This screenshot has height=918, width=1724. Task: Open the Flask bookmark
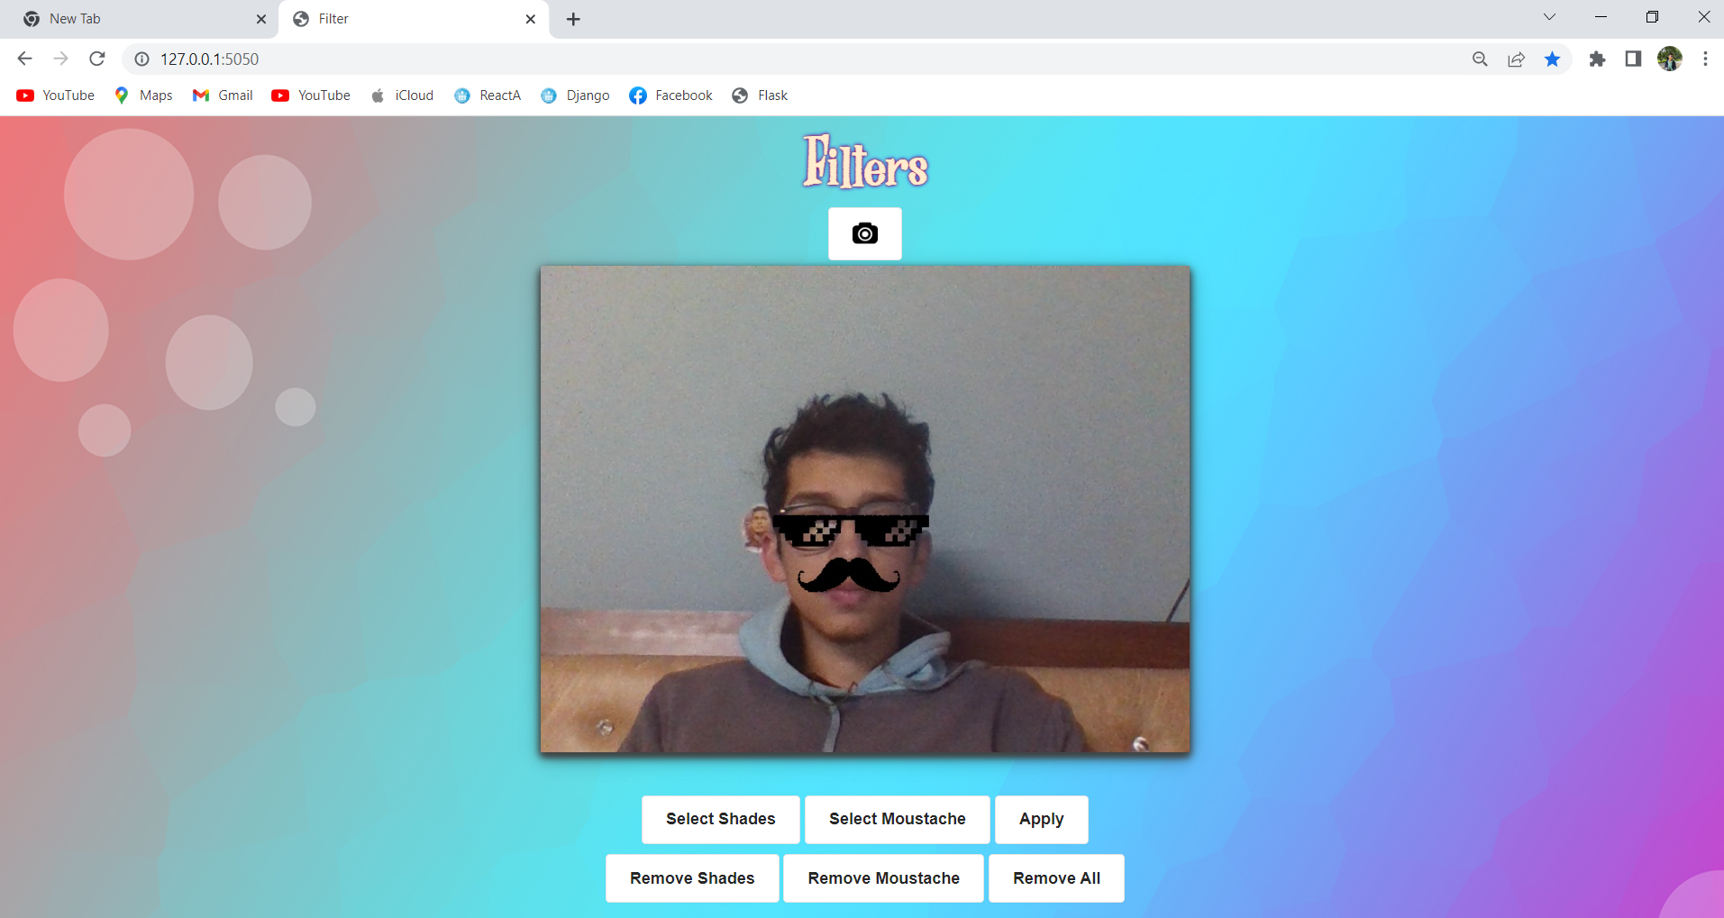[760, 95]
